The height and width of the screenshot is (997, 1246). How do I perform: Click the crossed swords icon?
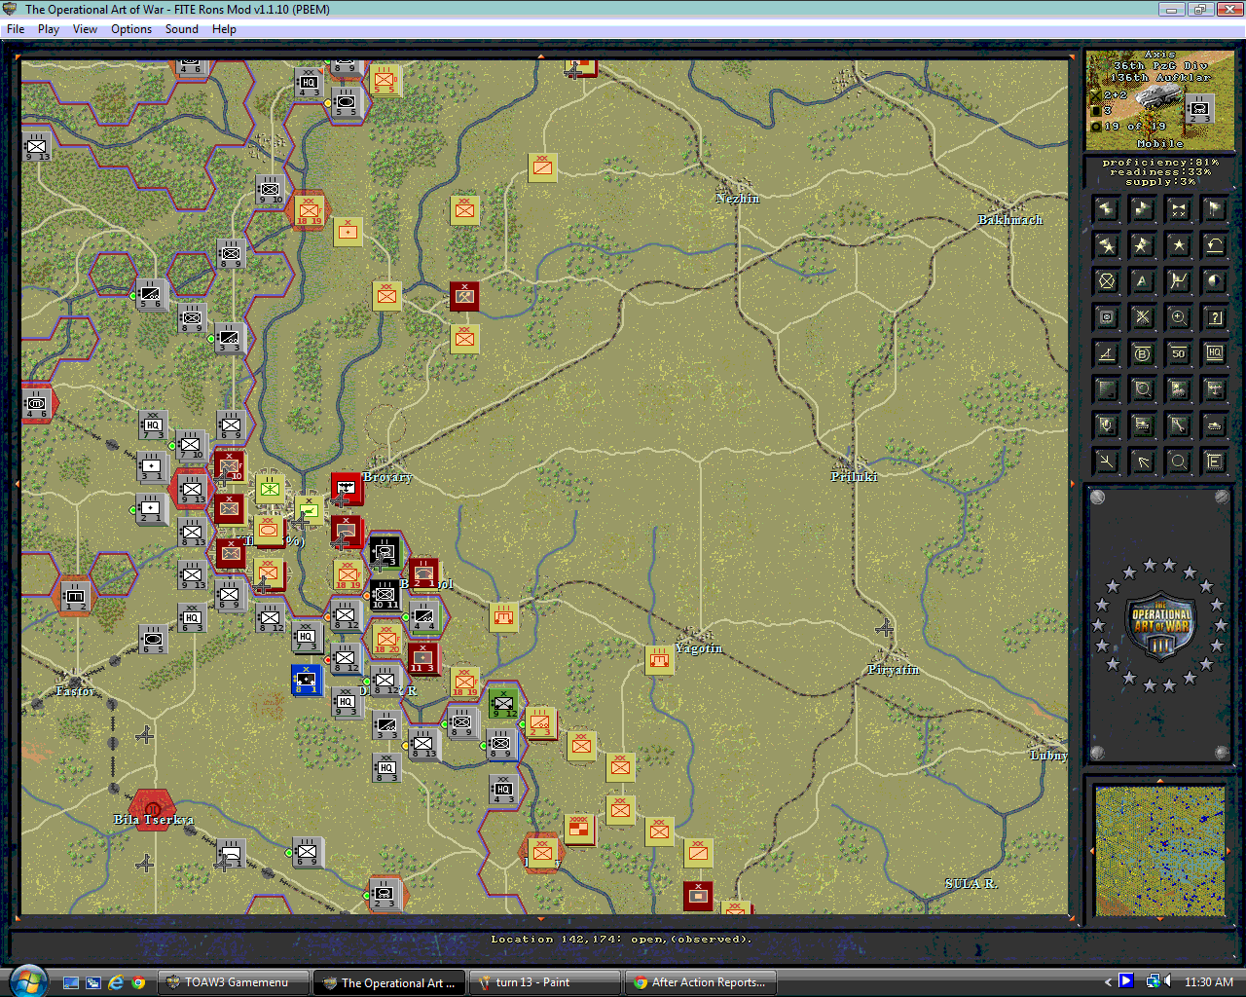click(x=1142, y=317)
